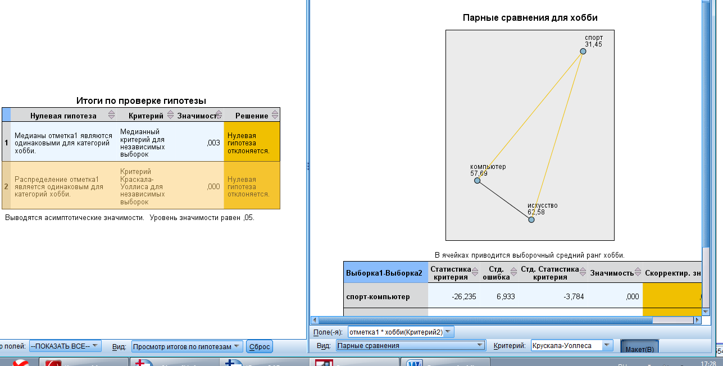Expand the Просмотр итогов по гипотезам dropdown

click(x=187, y=346)
